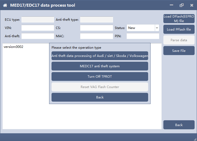Load DFlash(EEPROM) file
The image size is (197, 141).
[x=179, y=19]
